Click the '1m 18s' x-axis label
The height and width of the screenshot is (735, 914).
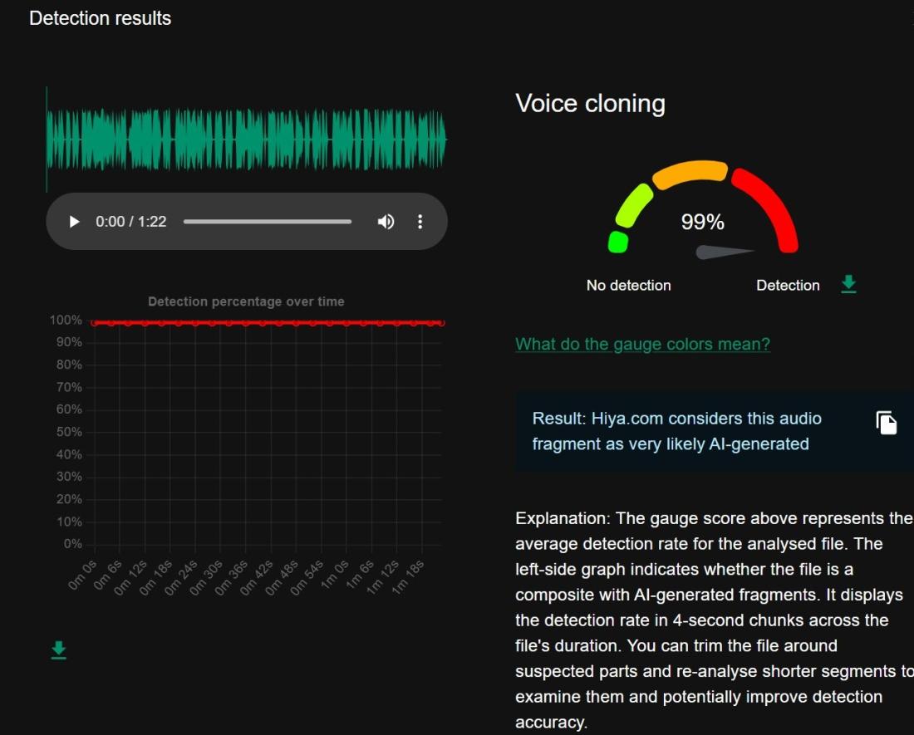pos(407,577)
